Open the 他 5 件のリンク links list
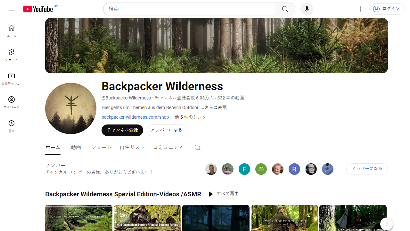 [191, 117]
